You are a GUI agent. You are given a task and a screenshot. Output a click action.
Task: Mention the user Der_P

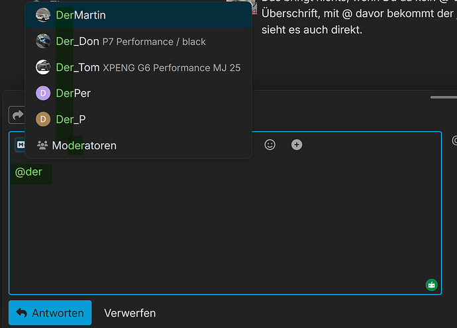pos(71,119)
